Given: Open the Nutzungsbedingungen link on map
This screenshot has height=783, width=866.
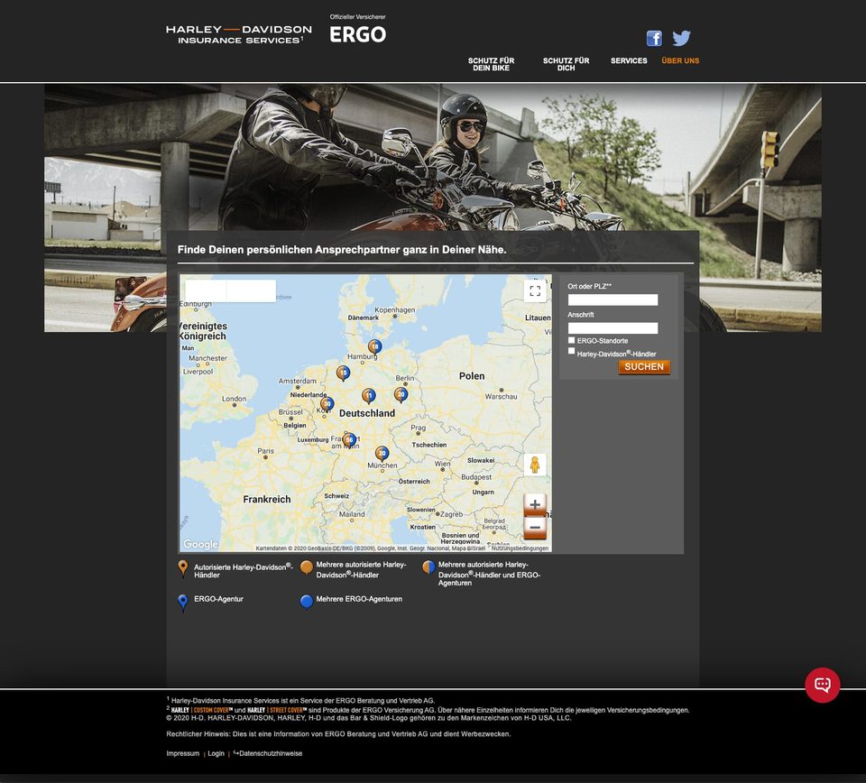Looking at the screenshot, I should click(x=520, y=548).
